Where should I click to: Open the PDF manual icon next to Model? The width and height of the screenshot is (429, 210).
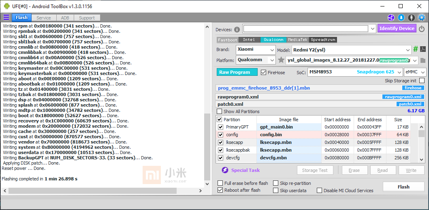pyautogui.click(x=423, y=49)
